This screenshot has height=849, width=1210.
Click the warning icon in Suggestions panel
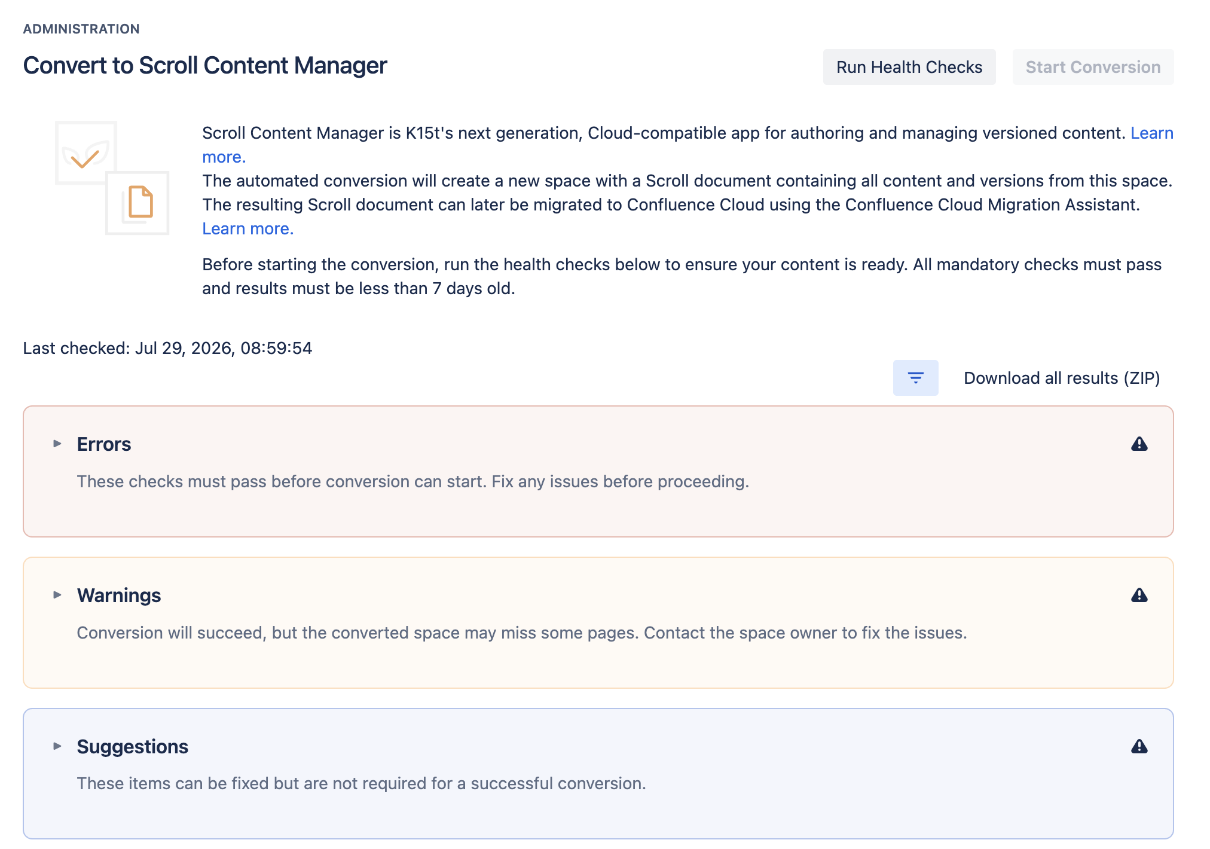1139,746
